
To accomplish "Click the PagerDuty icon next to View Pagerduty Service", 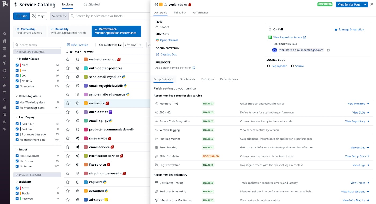I will pos(270,37).
